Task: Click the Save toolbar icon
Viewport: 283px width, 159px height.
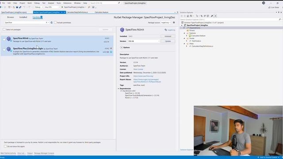Action: (17, 7)
